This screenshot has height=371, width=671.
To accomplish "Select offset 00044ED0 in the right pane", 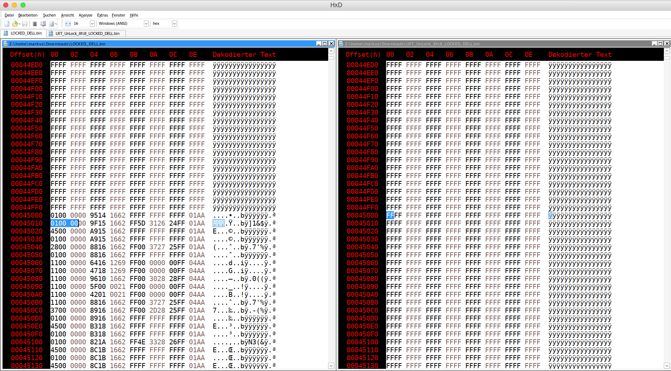I will (362, 65).
